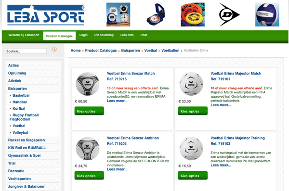Open Voetbal Erima Majestor Training title

pos(237,138)
